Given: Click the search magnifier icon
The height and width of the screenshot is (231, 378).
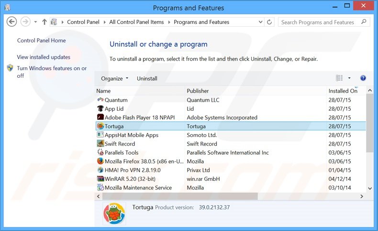Looking at the screenshot, I should (364, 22).
